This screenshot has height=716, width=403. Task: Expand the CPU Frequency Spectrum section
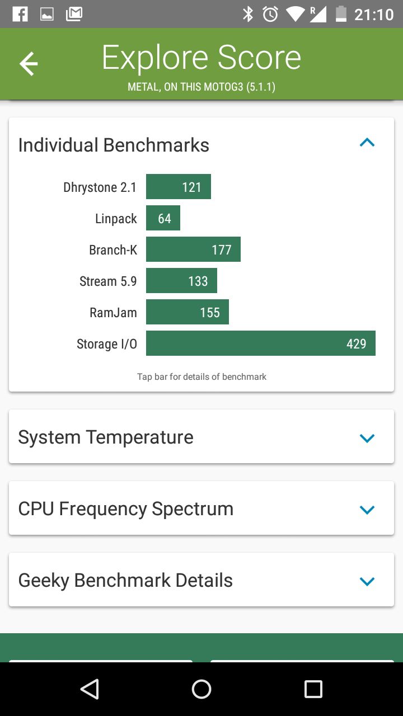pos(367,510)
